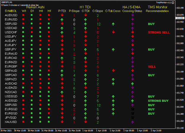Click AUDNZD's red C-TDI down arrow
The image size is (185, 133).
pyautogui.click(x=86, y=87)
